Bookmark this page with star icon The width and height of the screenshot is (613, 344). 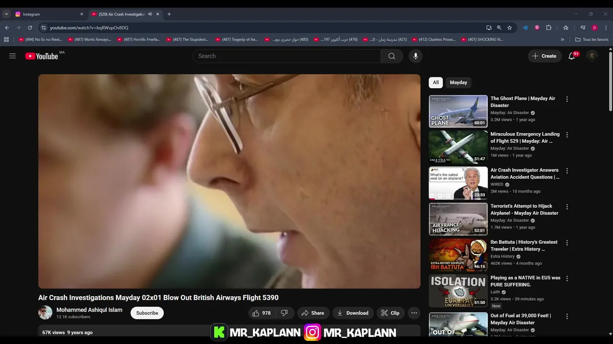pos(510,28)
